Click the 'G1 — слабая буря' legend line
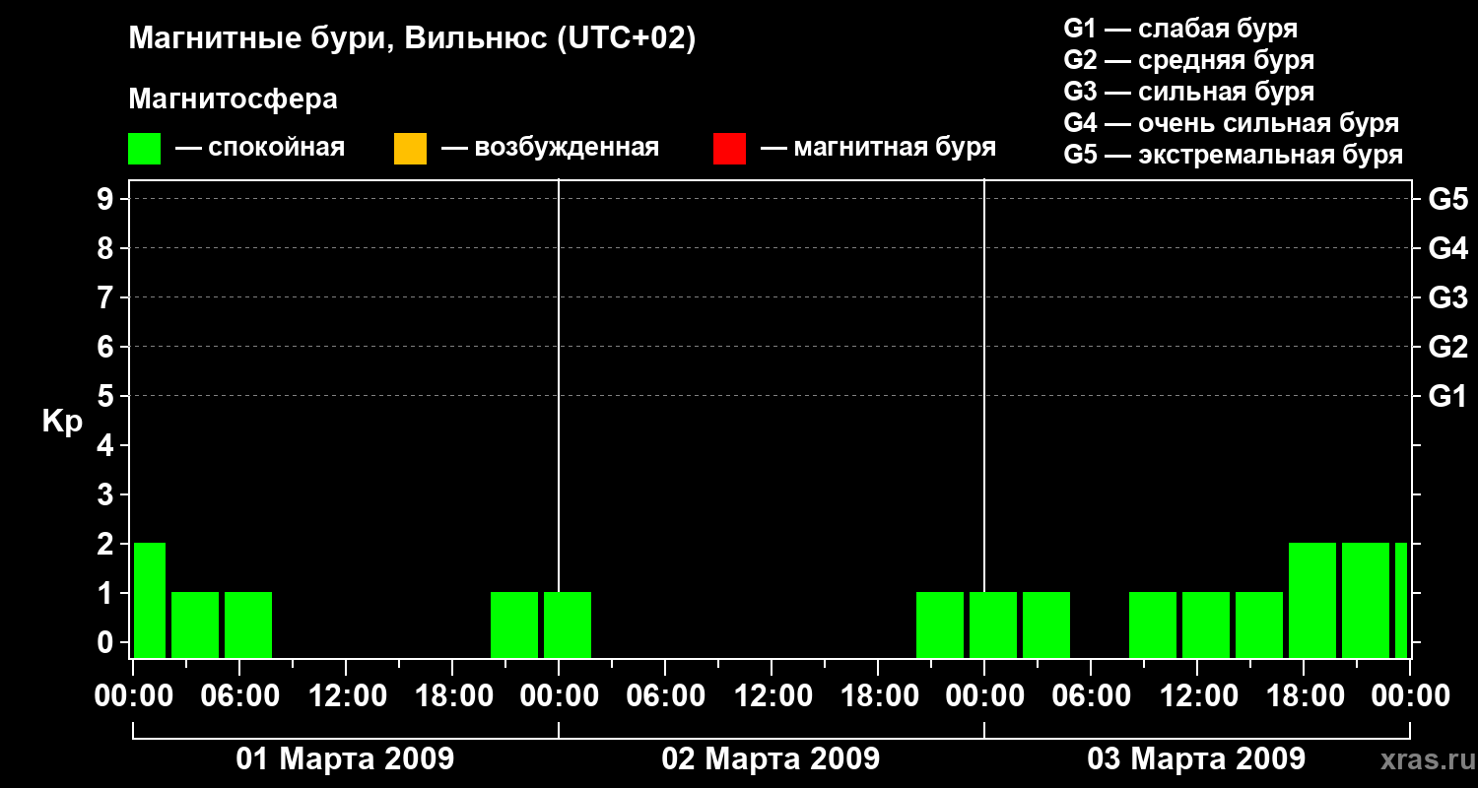 1180,29
